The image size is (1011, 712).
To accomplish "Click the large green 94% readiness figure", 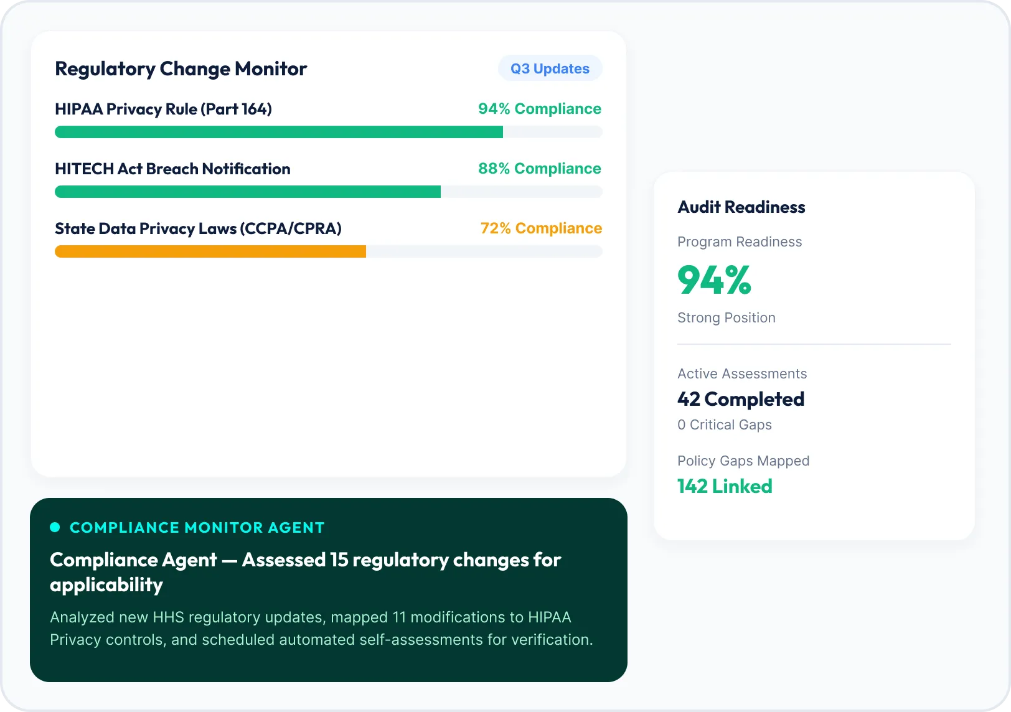I will pyautogui.click(x=715, y=280).
